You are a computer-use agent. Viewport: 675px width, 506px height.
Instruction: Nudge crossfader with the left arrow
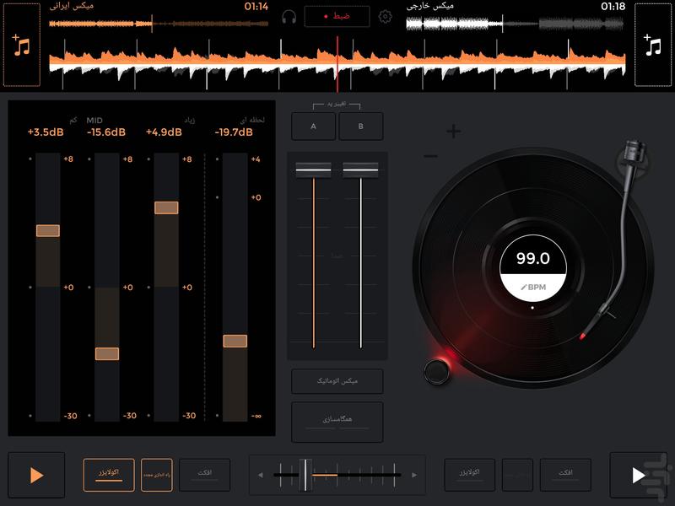(262, 476)
